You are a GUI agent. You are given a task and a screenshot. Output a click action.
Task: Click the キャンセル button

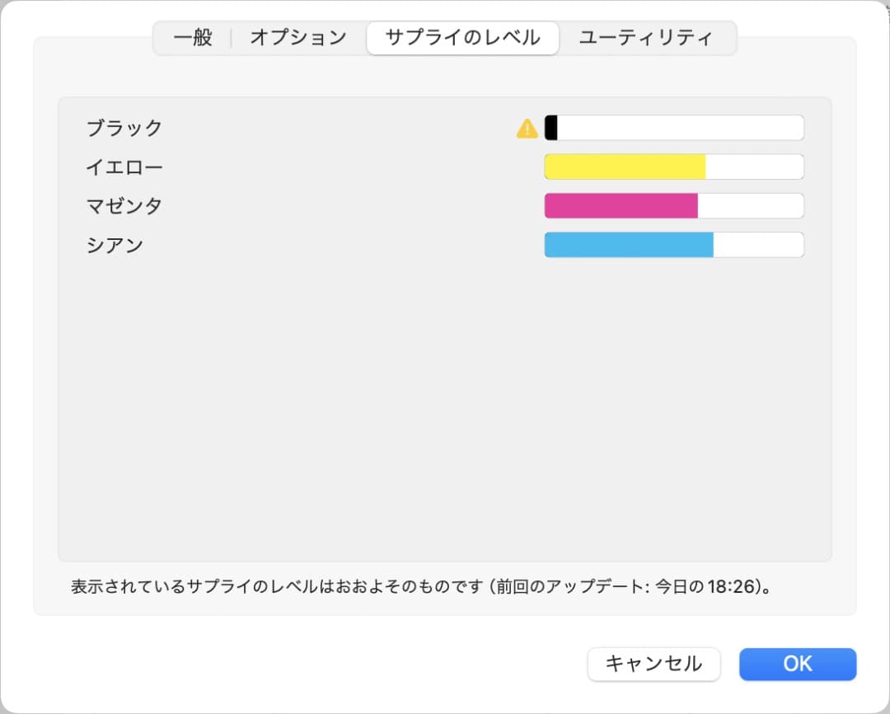653,665
